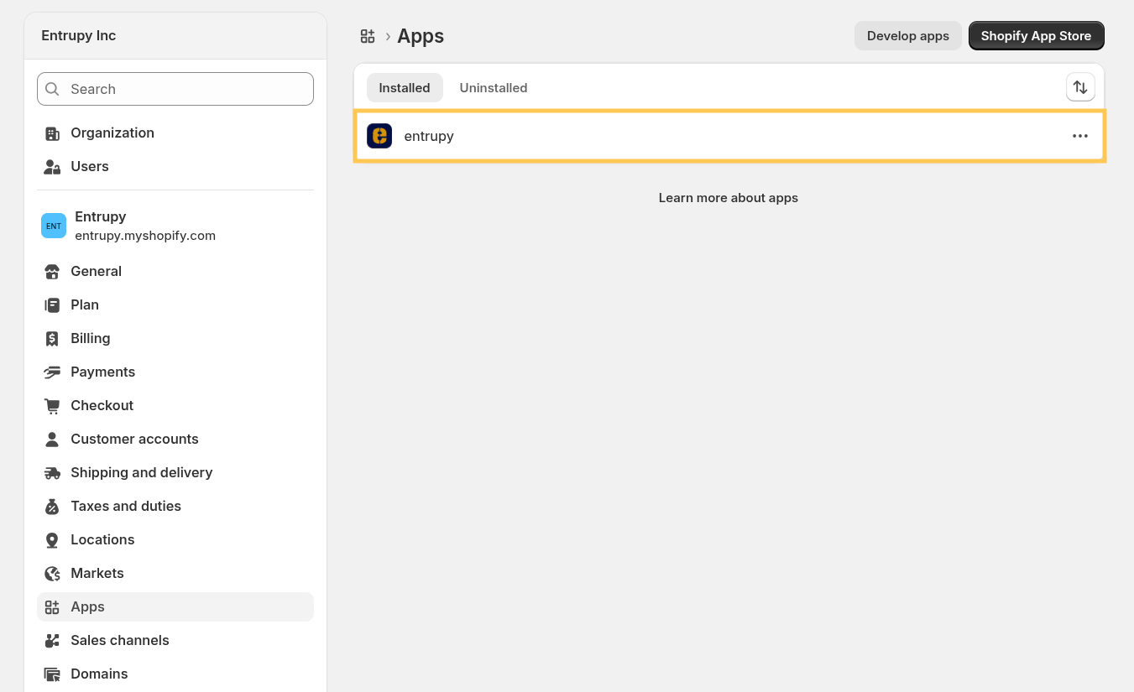Open the entrupy app row
Viewport: 1134px width, 692px height.
(729, 136)
